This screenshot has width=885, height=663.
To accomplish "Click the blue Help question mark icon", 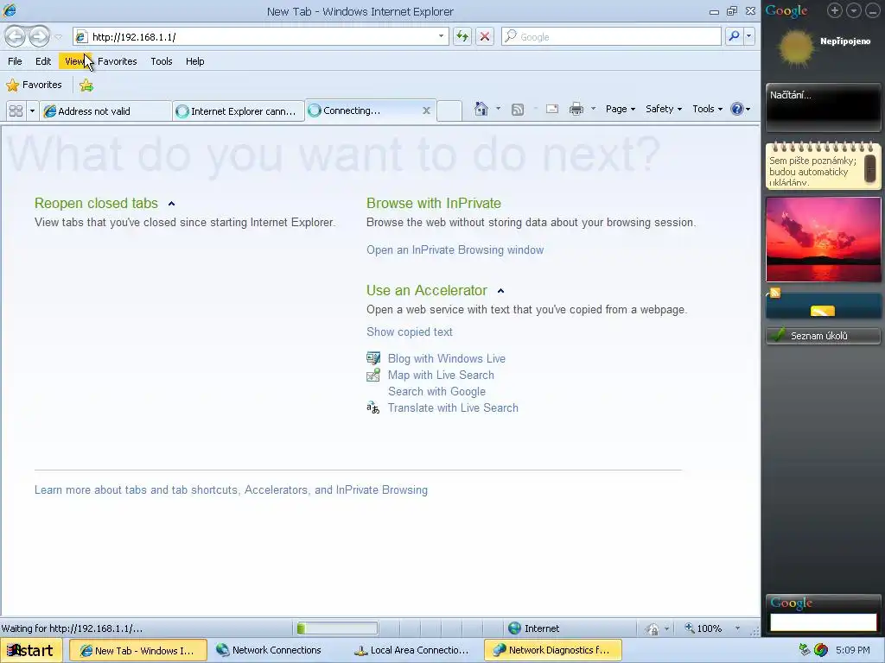I will click(x=736, y=109).
